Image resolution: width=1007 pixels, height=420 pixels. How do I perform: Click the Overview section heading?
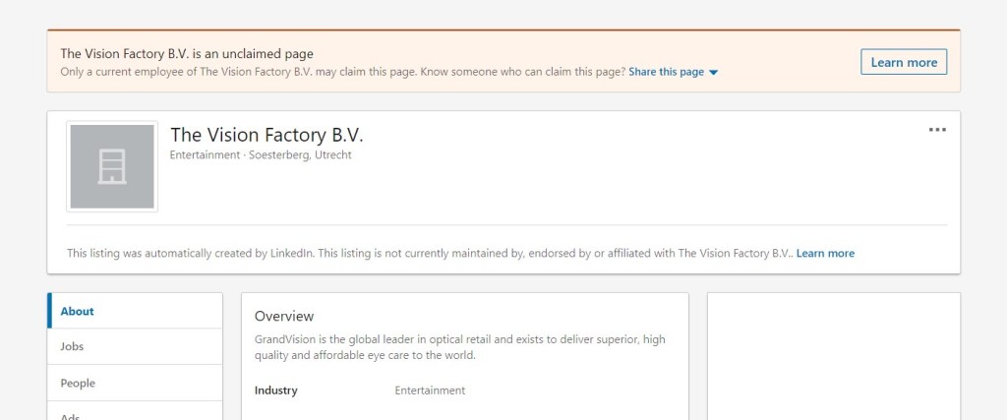tap(284, 316)
